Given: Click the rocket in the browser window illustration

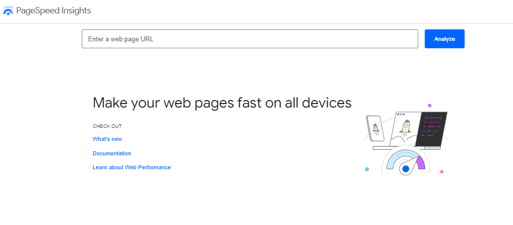Looking at the screenshot, I should pyautogui.click(x=406, y=126).
